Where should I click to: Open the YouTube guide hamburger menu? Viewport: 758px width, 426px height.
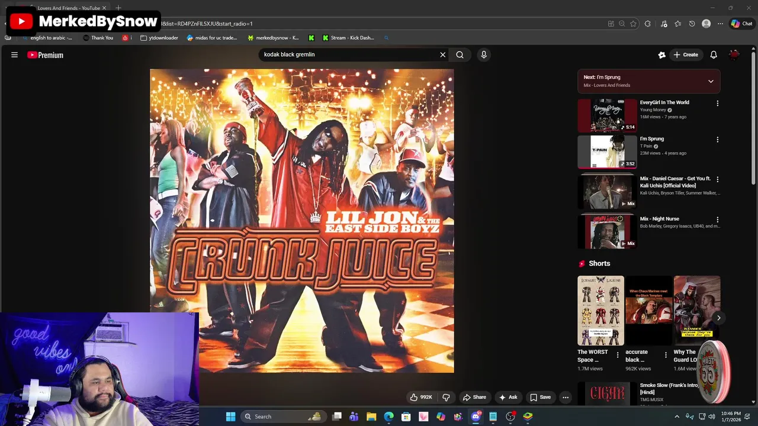[14, 55]
